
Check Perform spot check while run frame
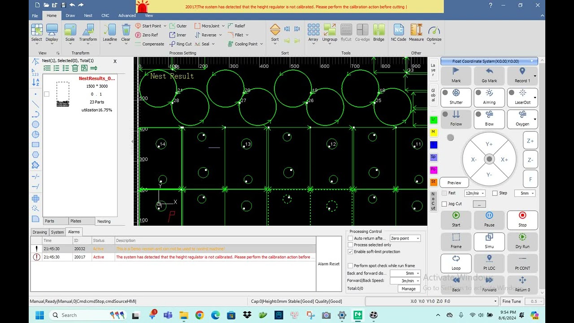click(350, 266)
